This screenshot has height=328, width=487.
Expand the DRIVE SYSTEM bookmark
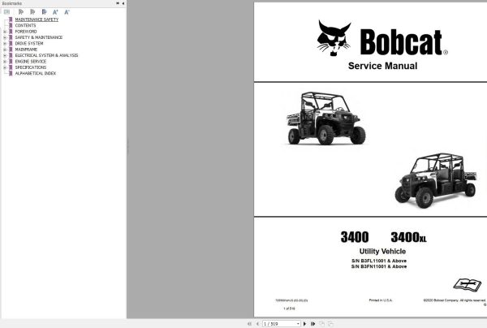5,44
